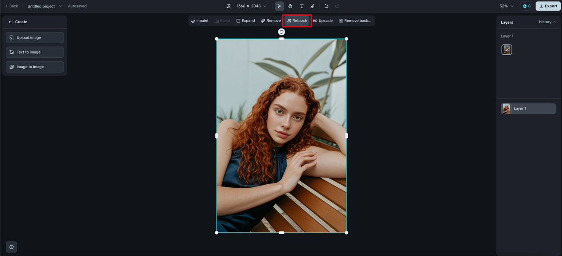Select the Blend option
This screenshot has height=256, width=562.
[x=222, y=21]
